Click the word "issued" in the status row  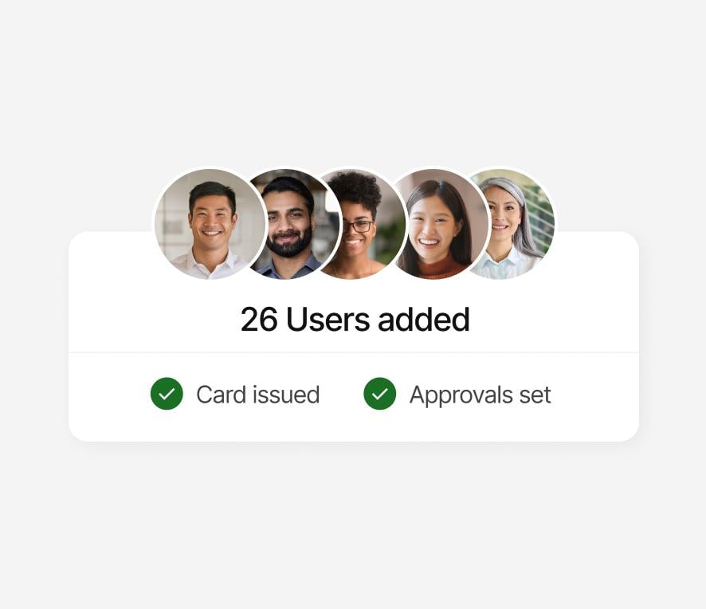[x=286, y=395]
